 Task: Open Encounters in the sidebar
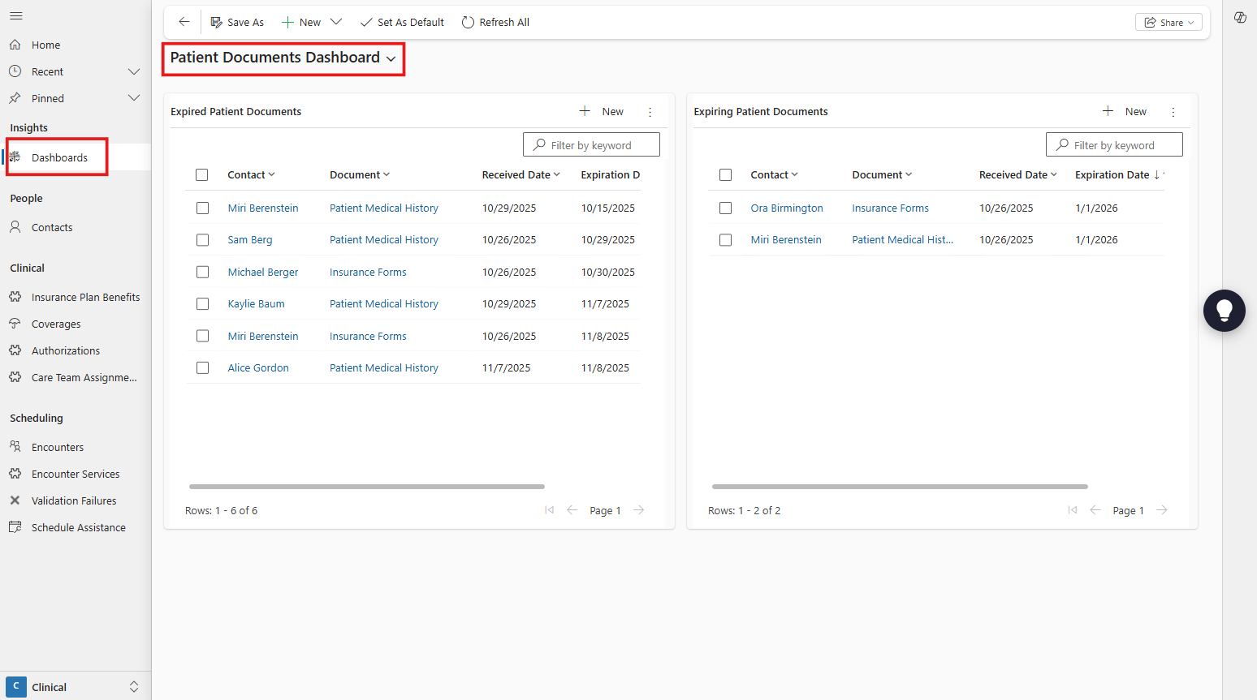(58, 447)
